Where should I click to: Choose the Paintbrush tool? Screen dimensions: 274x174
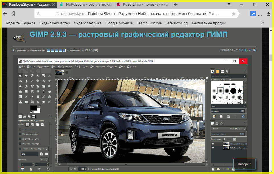32,97
